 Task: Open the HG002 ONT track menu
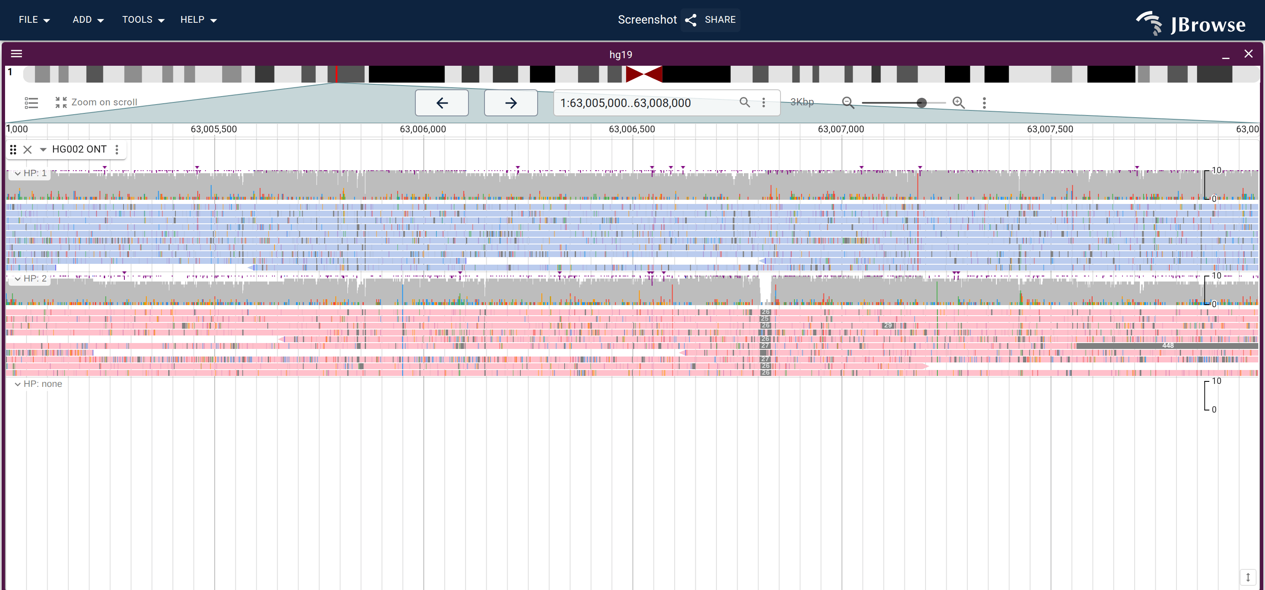coord(117,149)
